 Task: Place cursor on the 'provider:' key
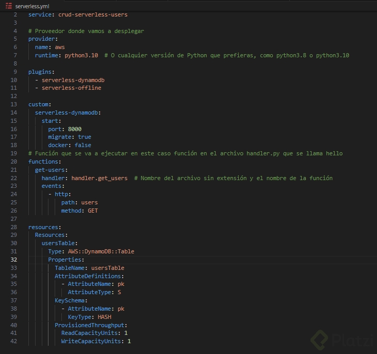tap(43, 39)
